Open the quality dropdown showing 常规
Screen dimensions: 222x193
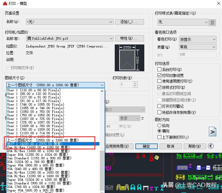pyautogui.click(x=197, y=47)
